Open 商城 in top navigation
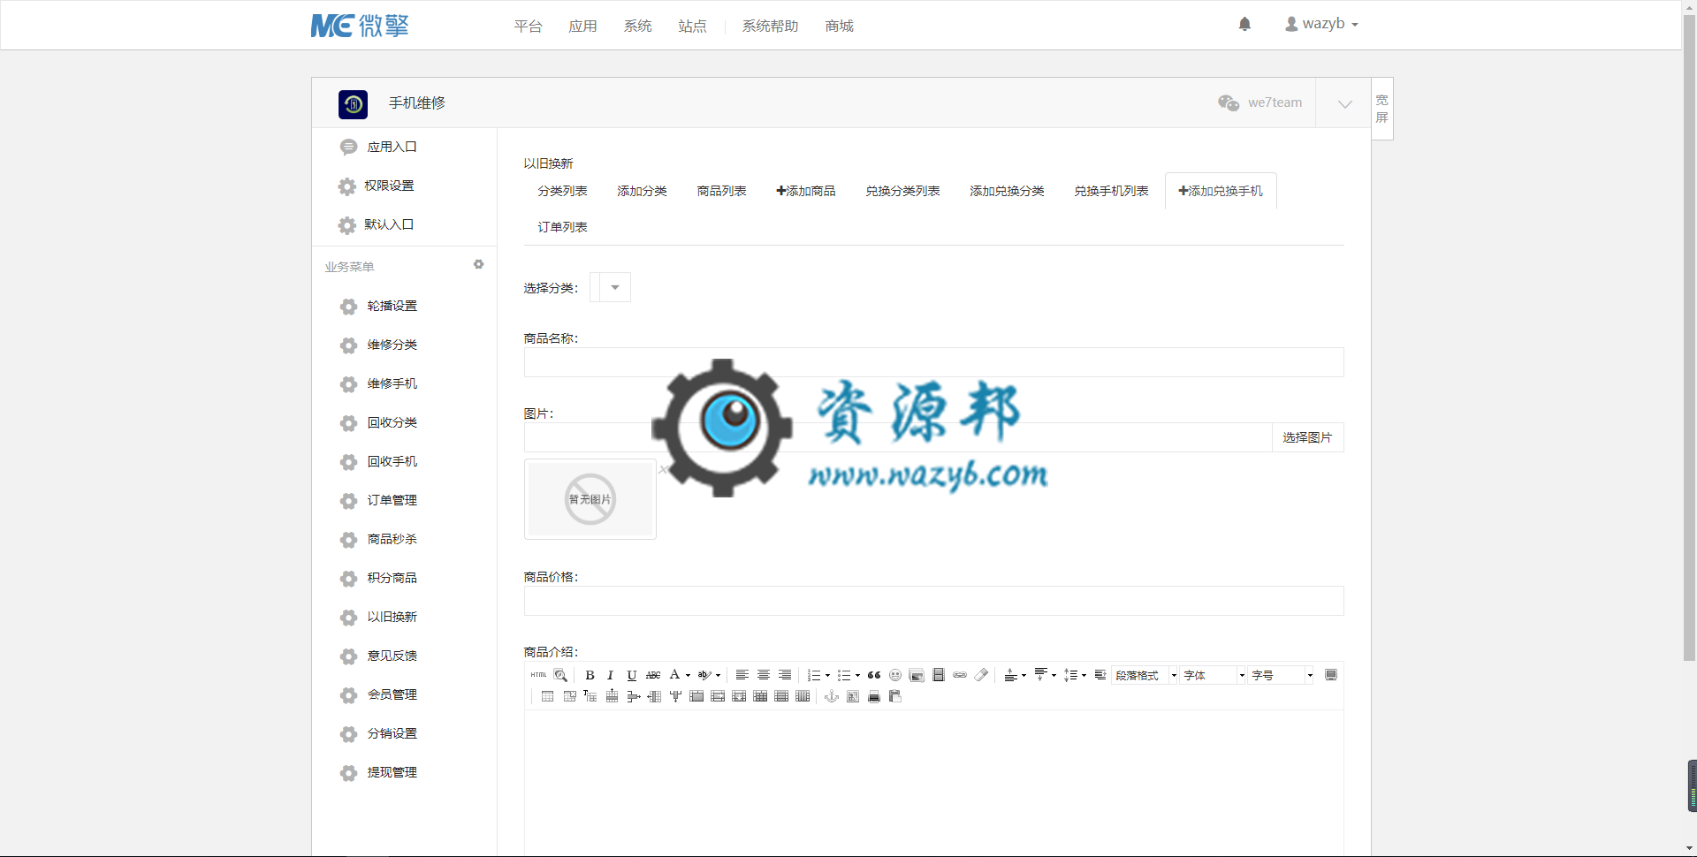 tap(839, 26)
